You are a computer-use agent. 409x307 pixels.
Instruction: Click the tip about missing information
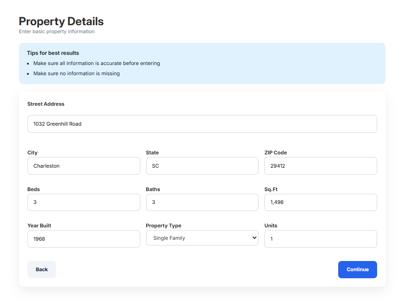77,73
